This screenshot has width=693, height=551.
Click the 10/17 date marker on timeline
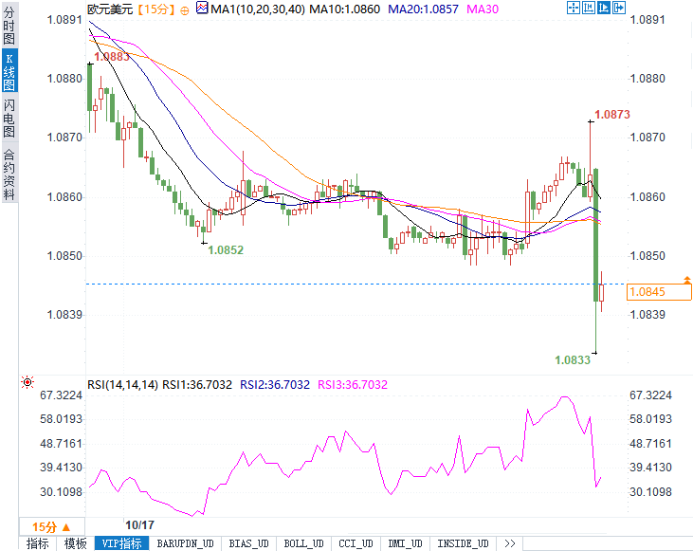click(139, 524)
